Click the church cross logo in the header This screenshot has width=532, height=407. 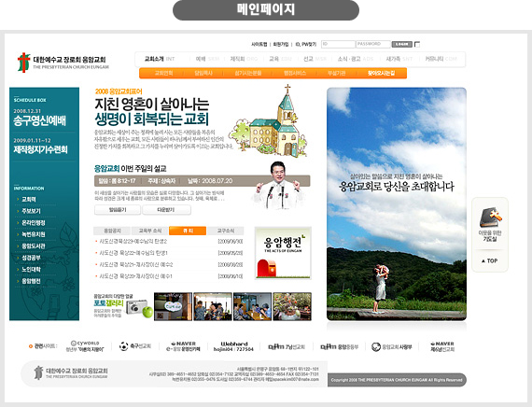point(23,63)
